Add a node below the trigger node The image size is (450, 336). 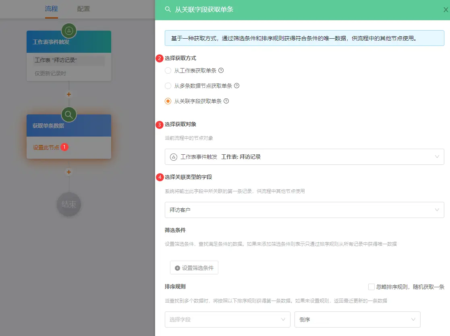[x=69, y=94]
